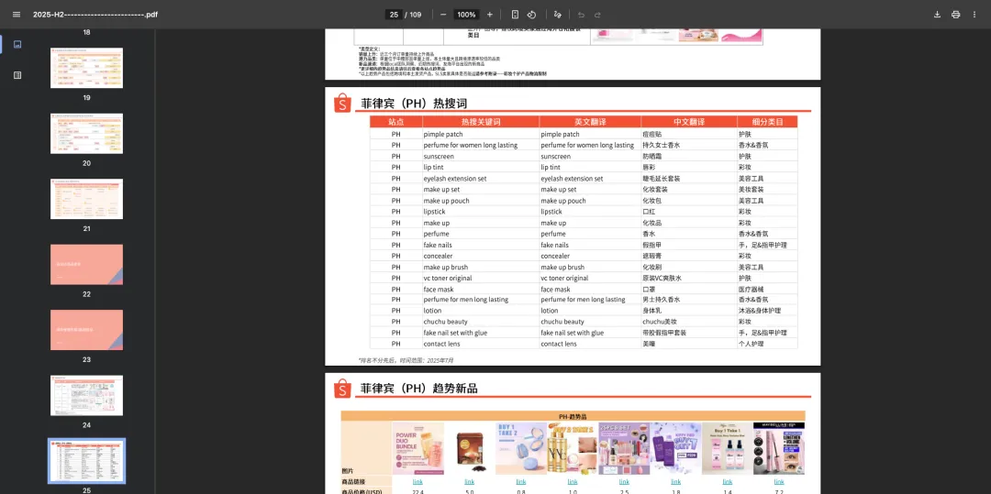
Task: Click the page number input field
Action: tap(394, 15)
